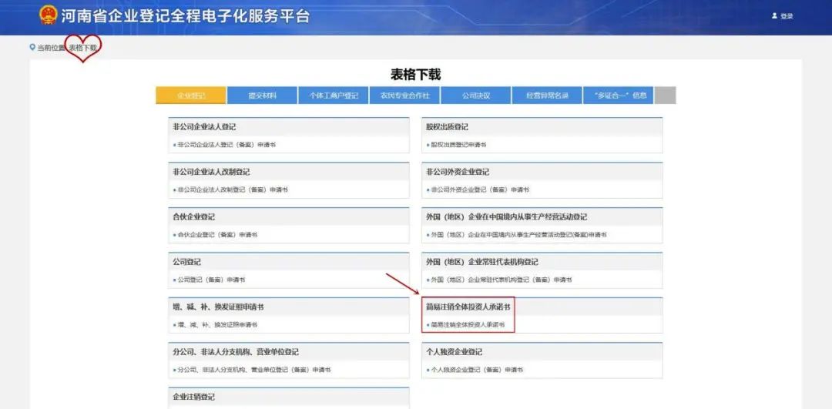Screen dimensions: 832x409
Task: Click the 表格下载 breadcrumb item
Action: pyautogui.click(x=82, y=48)
